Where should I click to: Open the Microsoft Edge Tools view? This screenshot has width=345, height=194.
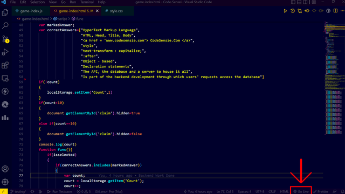tap(5, 105)
